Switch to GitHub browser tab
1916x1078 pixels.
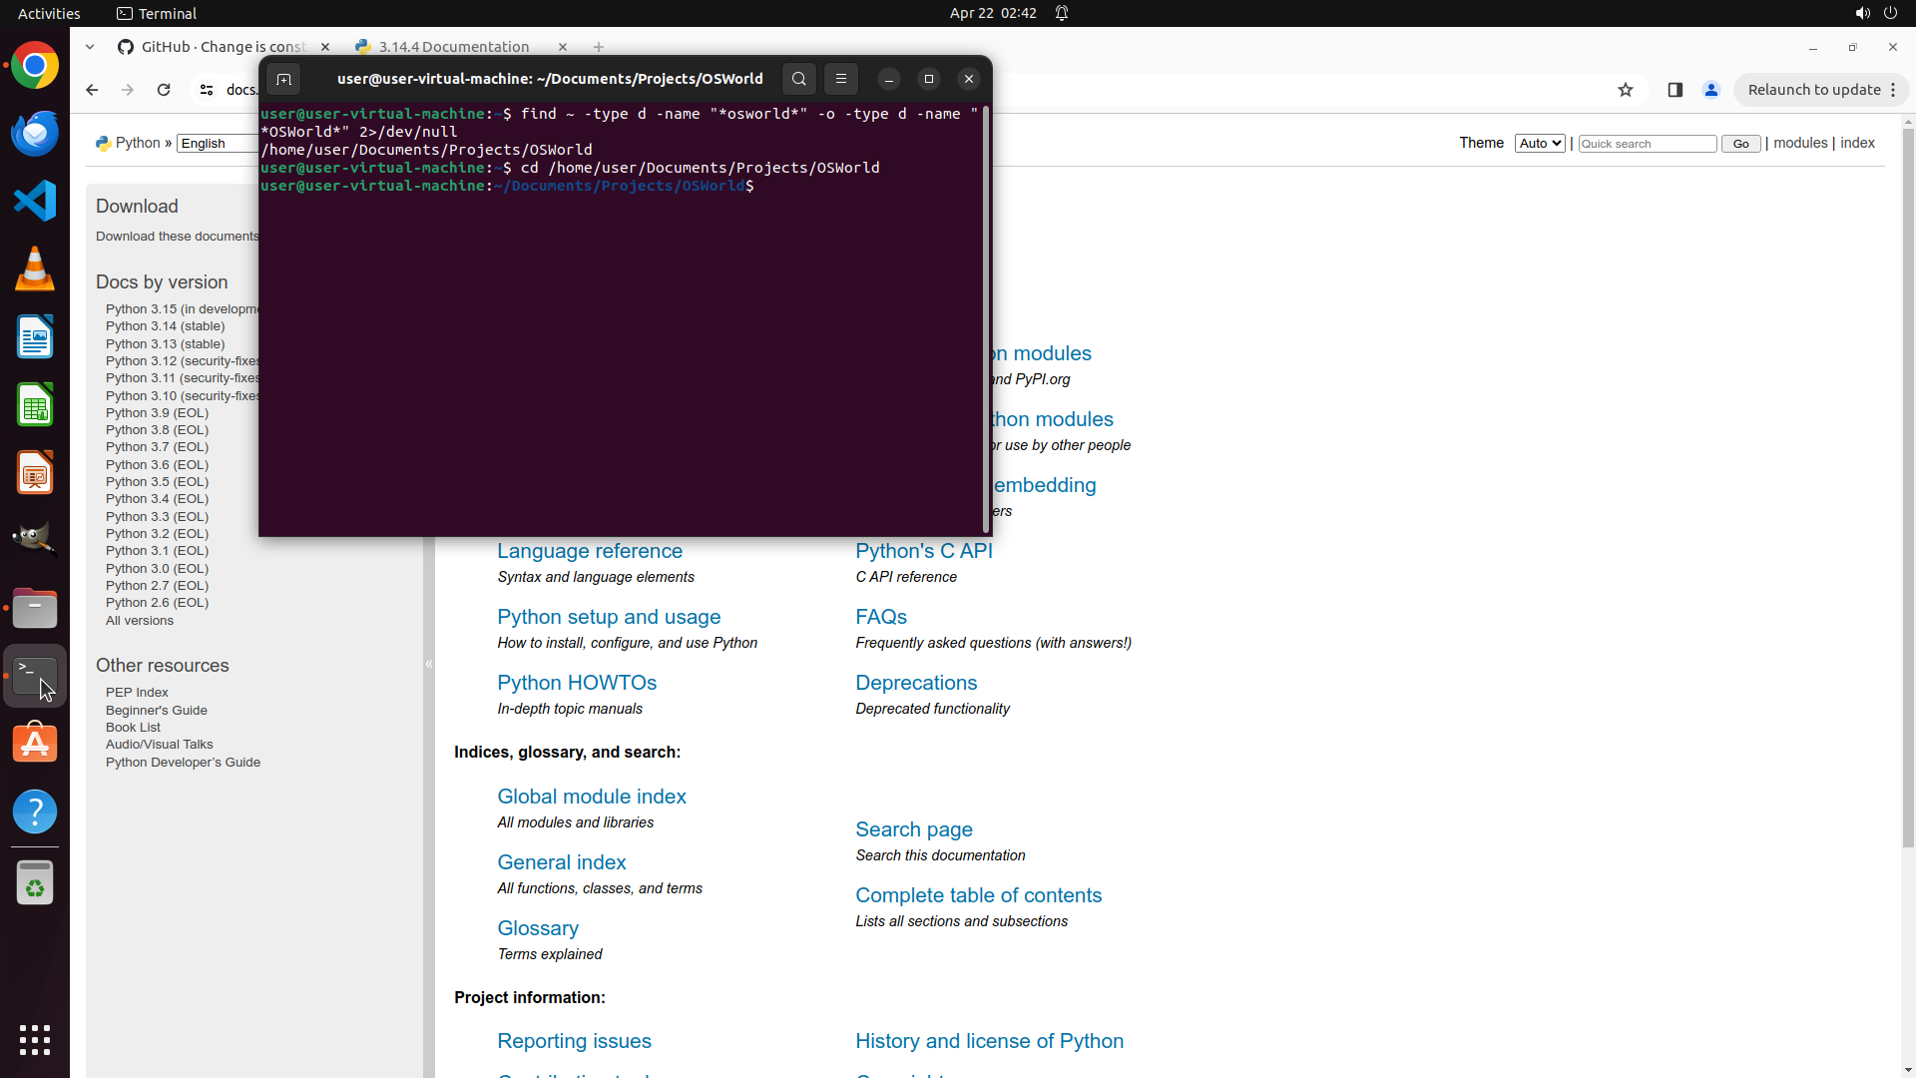(222, 47)
